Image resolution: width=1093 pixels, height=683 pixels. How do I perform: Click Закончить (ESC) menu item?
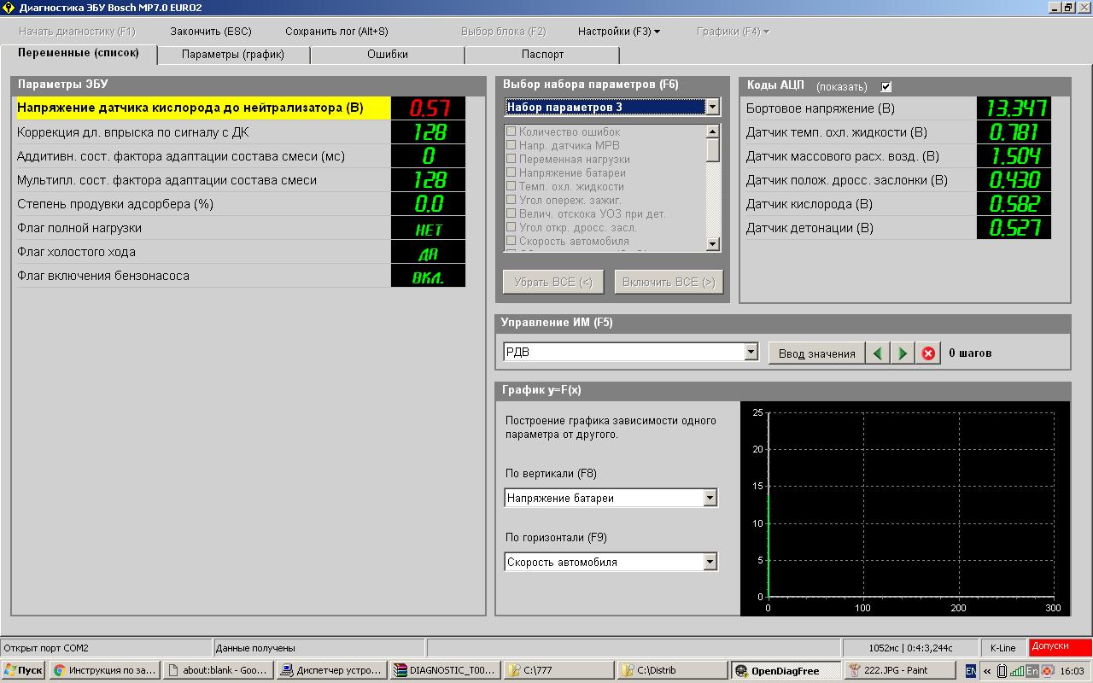tap(211, 32)
